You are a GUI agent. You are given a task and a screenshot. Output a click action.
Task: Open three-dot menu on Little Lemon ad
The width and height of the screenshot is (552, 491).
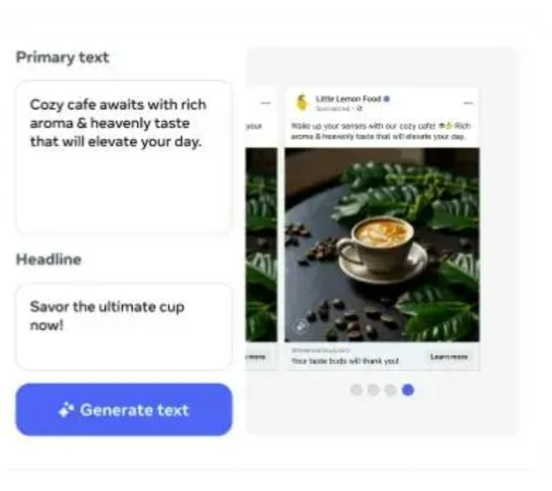coord(468,103)
